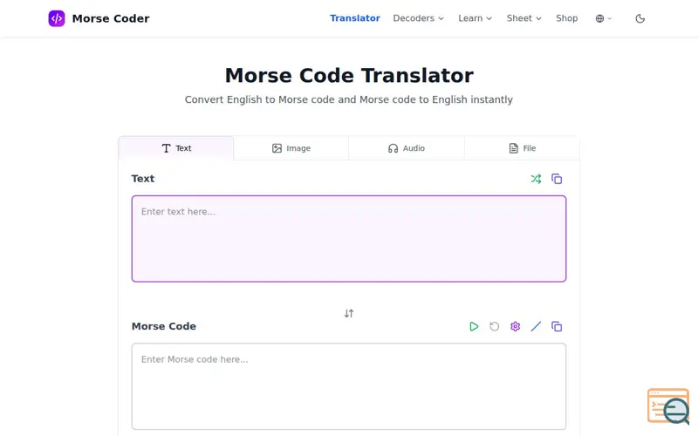Viewport: 698px width, 436px height.
Task: Focus the Enter Morse code here field
Action: (349, 386)
